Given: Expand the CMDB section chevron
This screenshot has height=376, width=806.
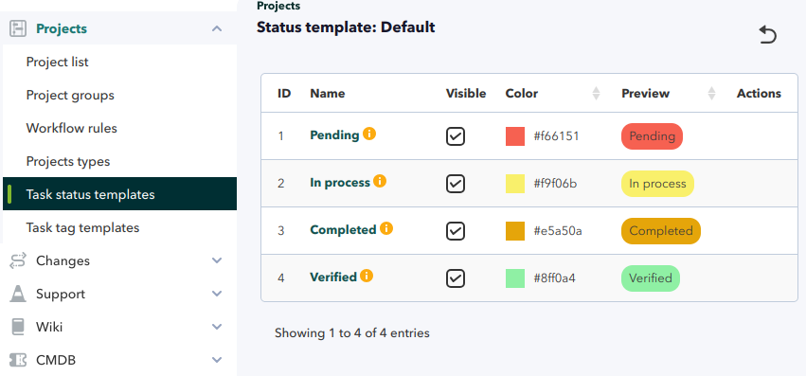Looking at the screenshot, I should point(217,360).
